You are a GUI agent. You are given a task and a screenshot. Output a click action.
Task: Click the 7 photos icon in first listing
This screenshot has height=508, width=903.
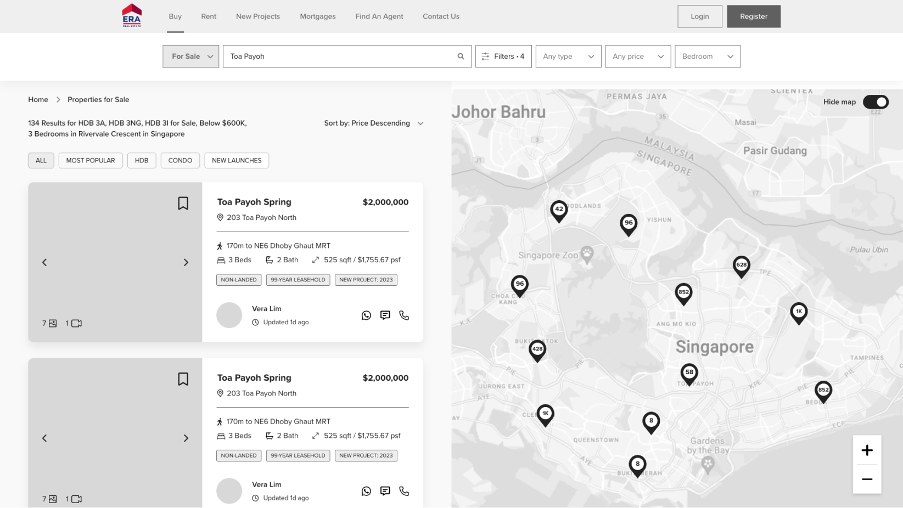pyautogui.click(x=49, y=324)
